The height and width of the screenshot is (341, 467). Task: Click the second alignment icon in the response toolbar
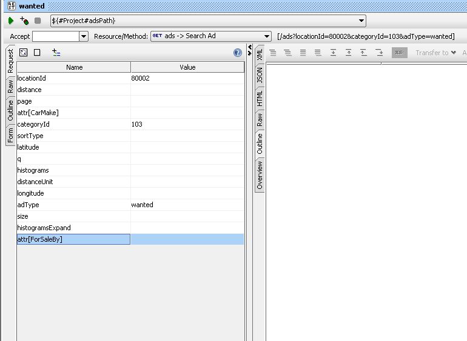(x=287, y=53)
